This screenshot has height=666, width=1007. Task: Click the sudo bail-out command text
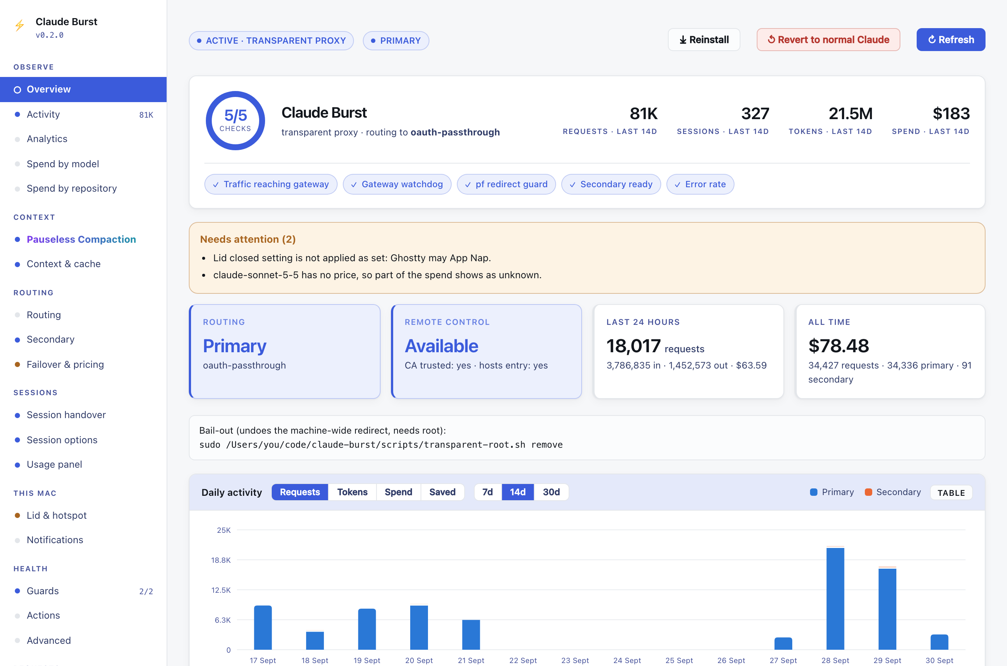[x=381, y=445]
